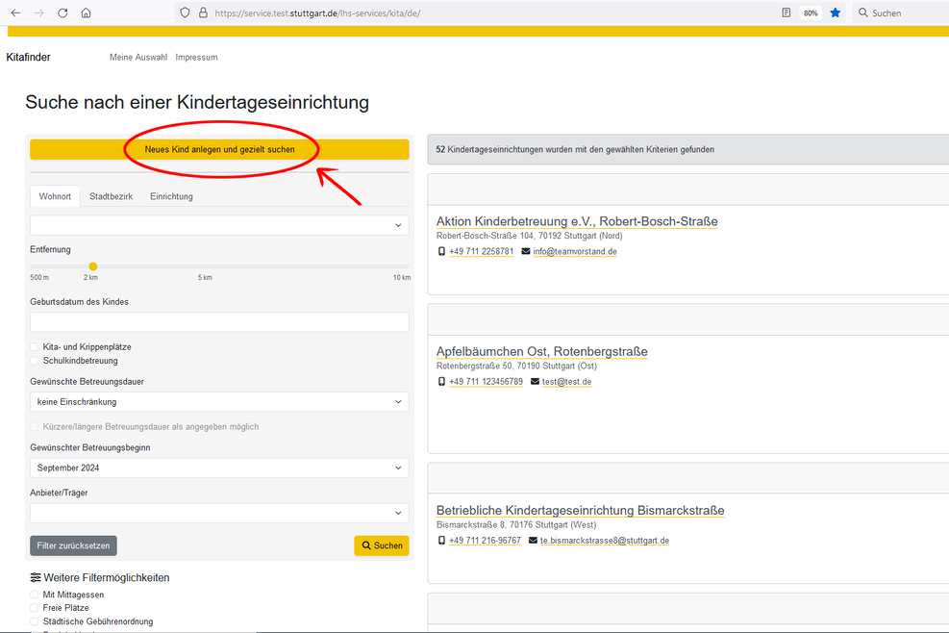Click the bookmark star icon
949x633 pixels.
836,13
